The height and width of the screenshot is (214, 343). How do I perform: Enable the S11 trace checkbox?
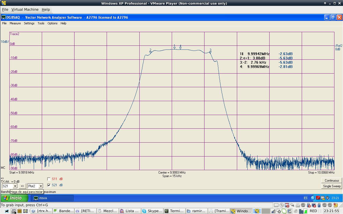click(49, 179)
